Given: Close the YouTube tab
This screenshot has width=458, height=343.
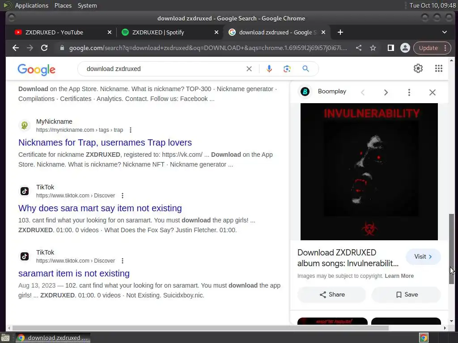Looking at the screenshot, I should [110, 32].
